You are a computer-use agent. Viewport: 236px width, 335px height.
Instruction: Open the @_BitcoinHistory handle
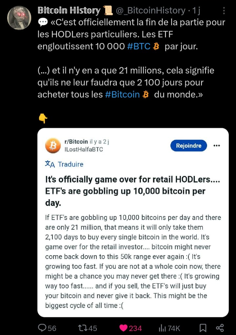click(150, 11)
